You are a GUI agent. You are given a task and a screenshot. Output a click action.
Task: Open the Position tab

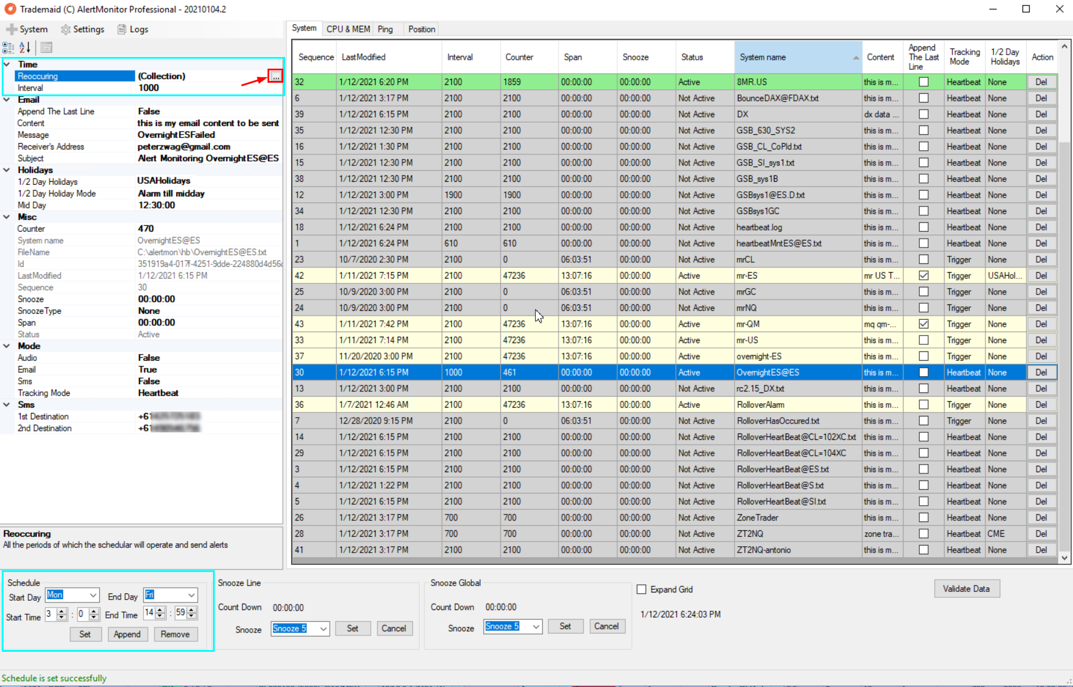pos(421,29)
